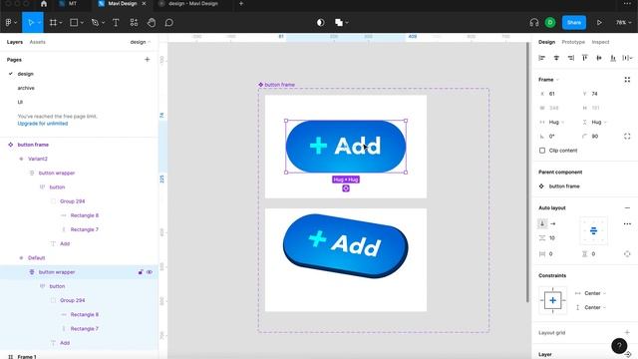This screenshot has height=359, width=638.
Task: Click the green user avatar D
Action: point(550,22)
